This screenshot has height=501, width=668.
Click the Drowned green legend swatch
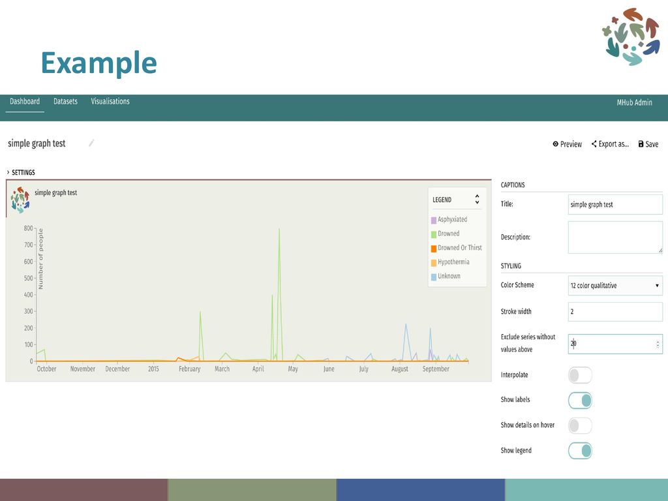[x=434, y=234]
